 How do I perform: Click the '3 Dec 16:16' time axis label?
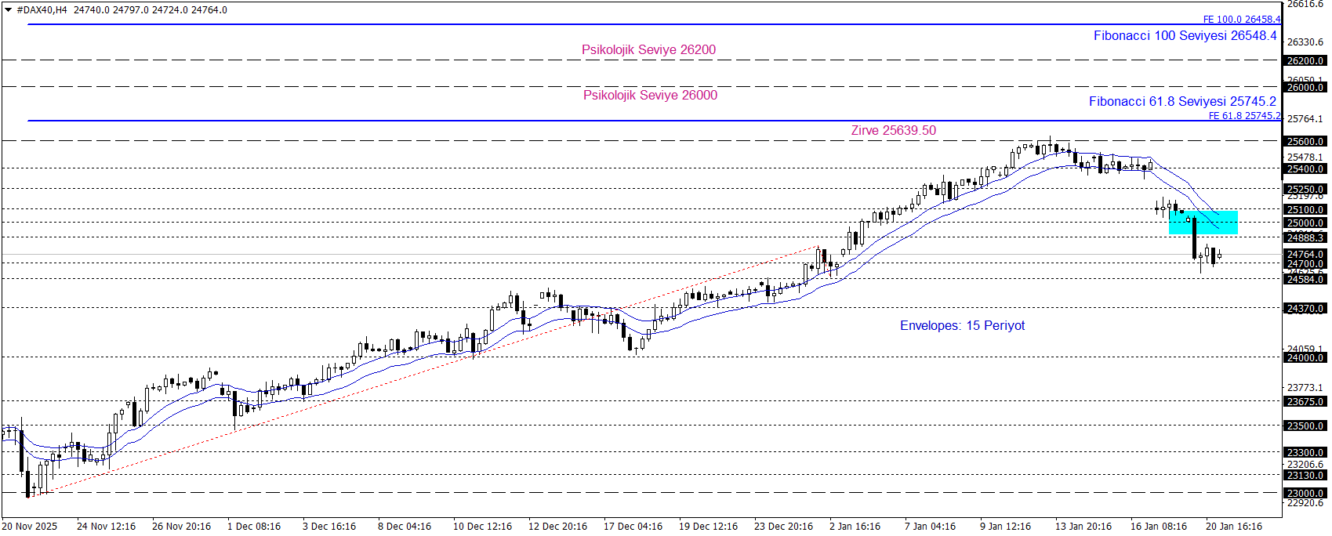click(329, 526)
